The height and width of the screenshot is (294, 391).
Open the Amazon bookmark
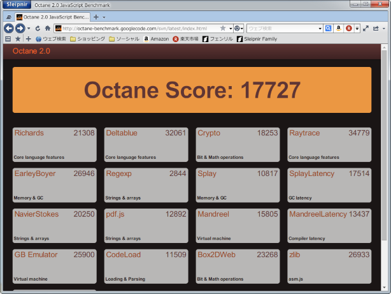[157, 39]
